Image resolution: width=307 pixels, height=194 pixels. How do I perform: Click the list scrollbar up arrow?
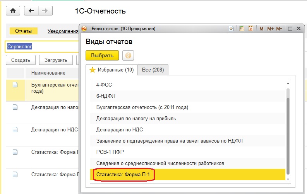(x=288, y=83)
